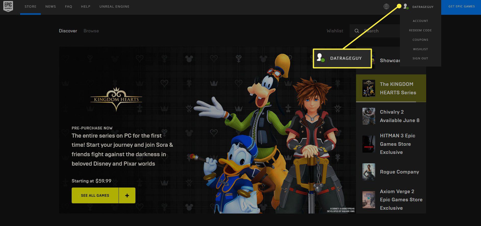Select Chivalry 2 Available June 8
481x226 pixels.
[391, 116]
